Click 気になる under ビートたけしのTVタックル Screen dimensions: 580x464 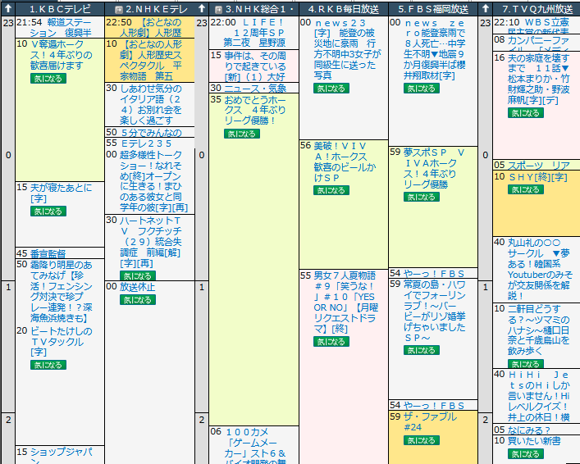[x=48, y=365]
